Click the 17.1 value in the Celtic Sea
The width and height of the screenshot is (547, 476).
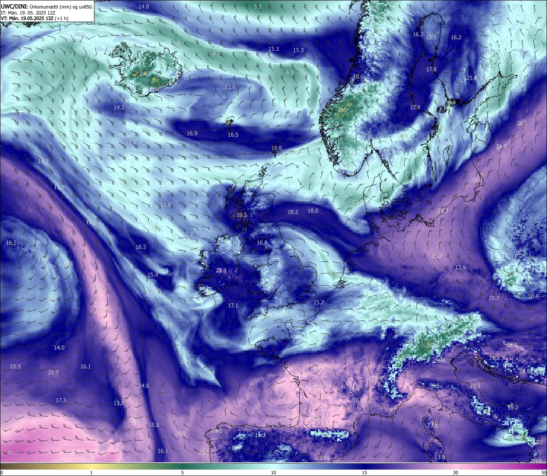point(233,306)
